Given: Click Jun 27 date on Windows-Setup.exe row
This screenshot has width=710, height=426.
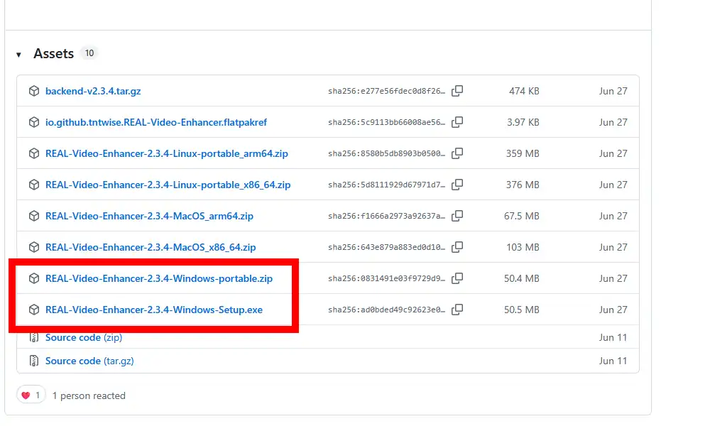Looking at the screenshot, I should (613, 310).
